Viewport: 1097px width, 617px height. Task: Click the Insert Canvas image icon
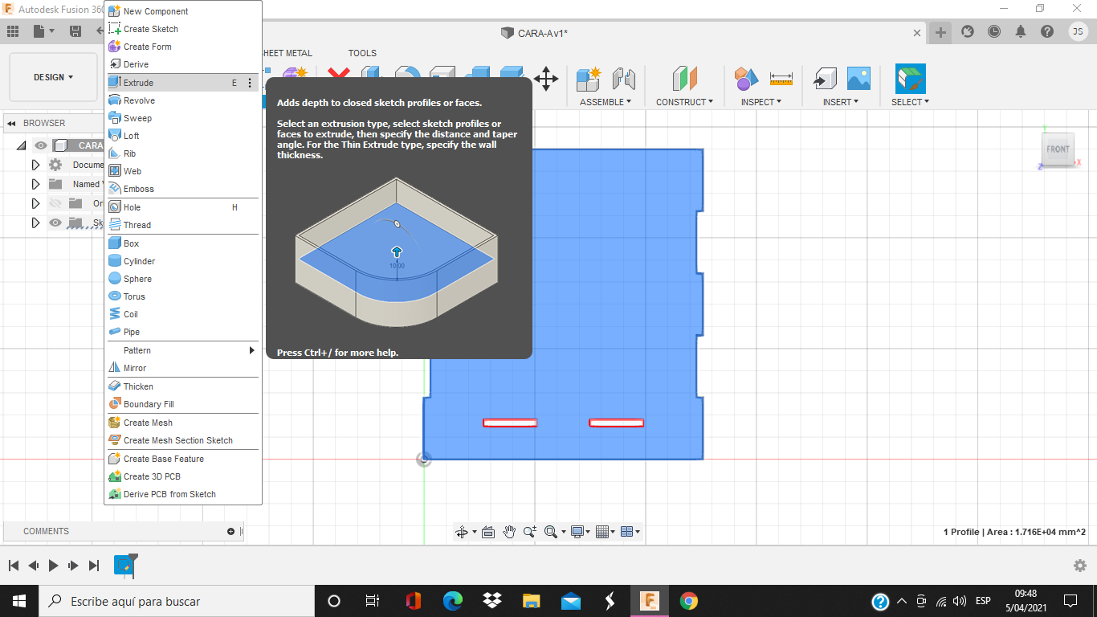[858, 79]
